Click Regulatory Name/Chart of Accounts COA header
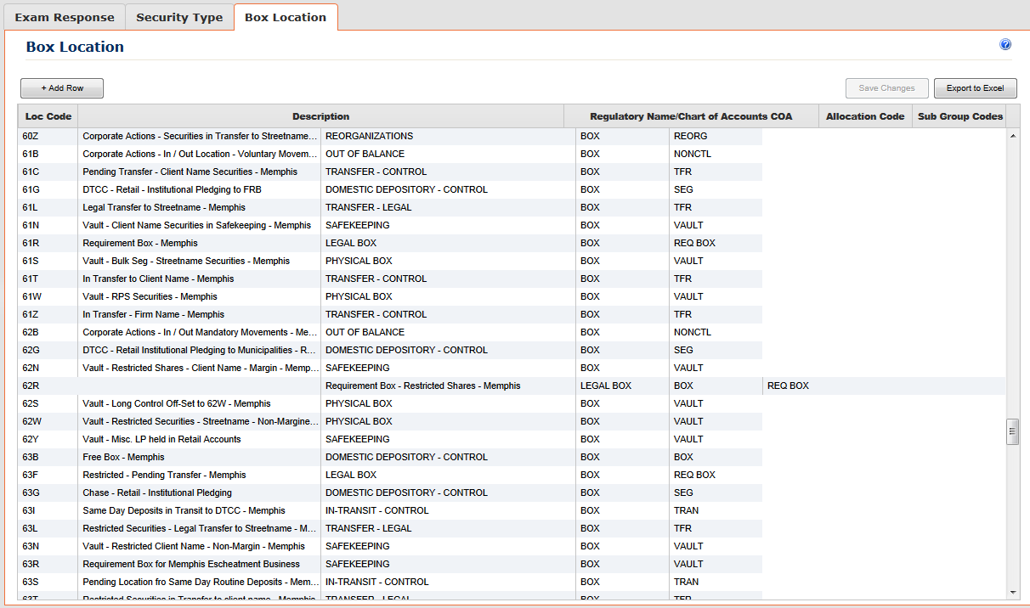This screenshot has width=1030, height=608. pos(691,116)
